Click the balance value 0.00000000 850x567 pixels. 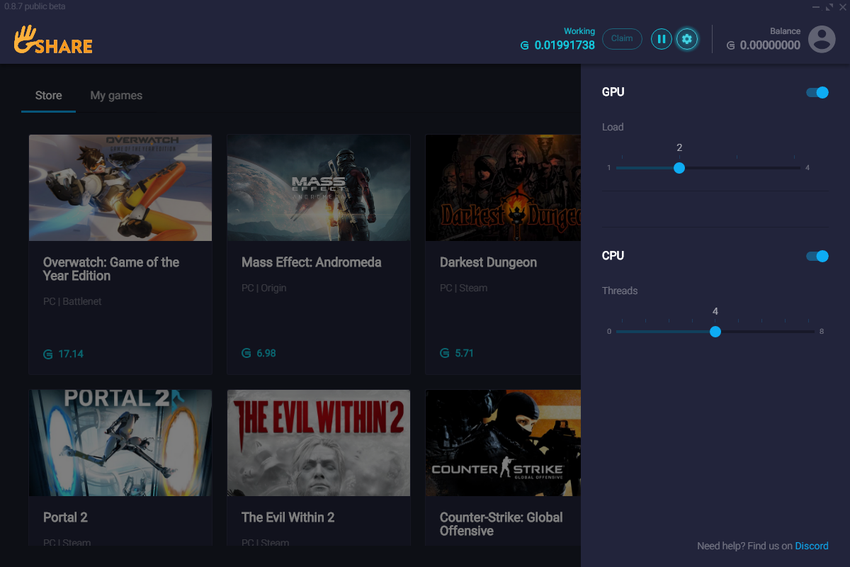(x=770, y=45)
